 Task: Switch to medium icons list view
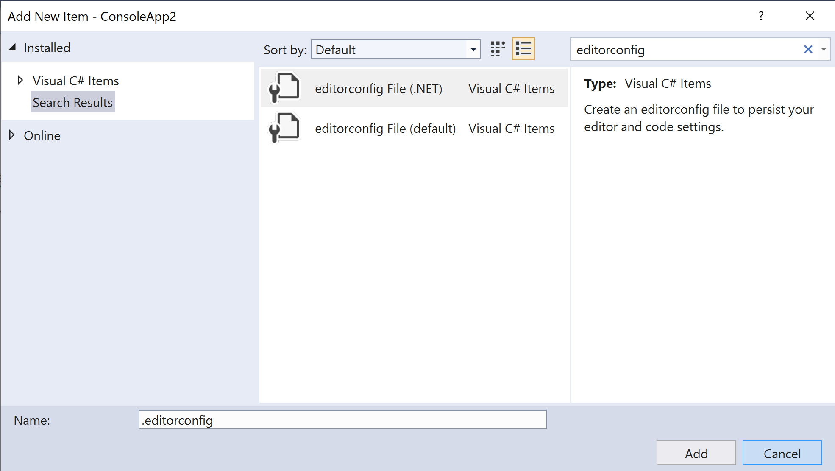(523, 49)
